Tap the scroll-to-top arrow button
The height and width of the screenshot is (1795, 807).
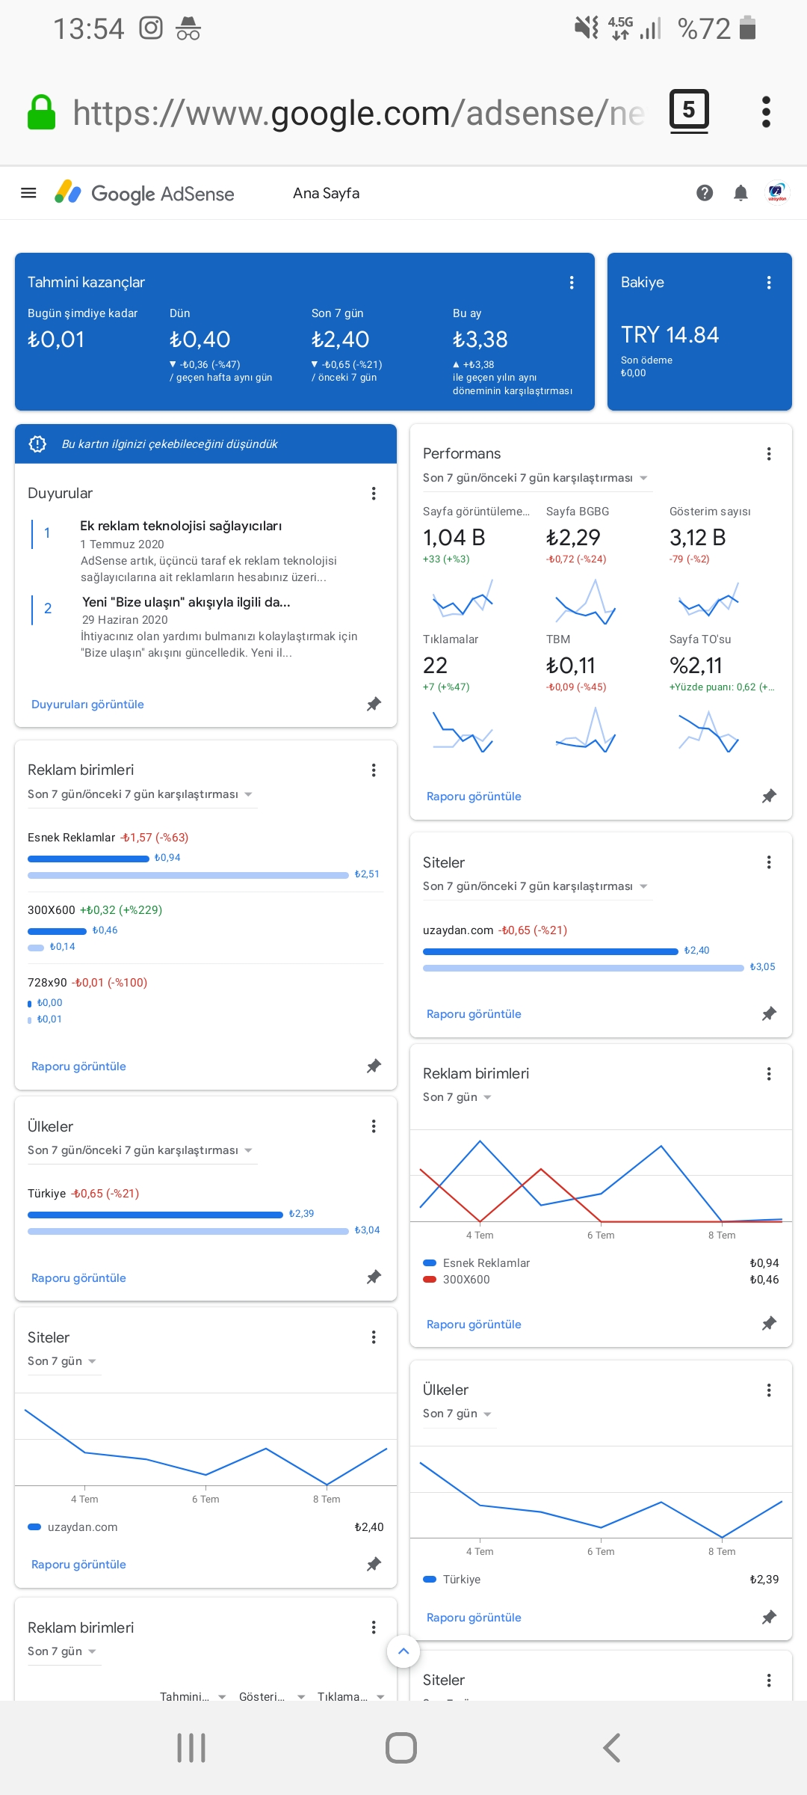point(403,1651)
